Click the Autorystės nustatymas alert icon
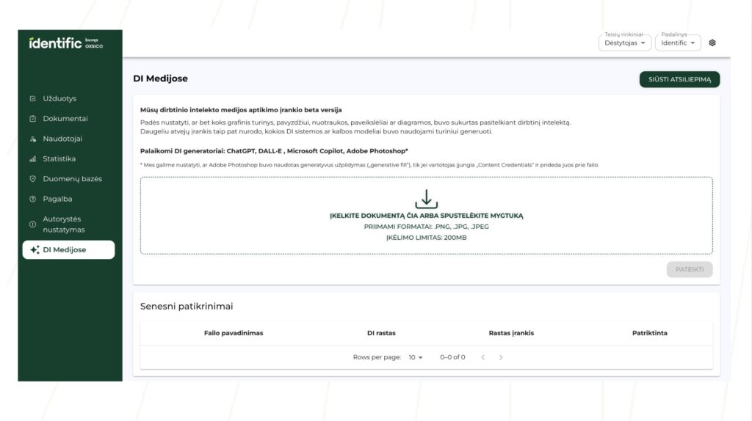Viewport: 752px width, 421px height. coord(32,224)
